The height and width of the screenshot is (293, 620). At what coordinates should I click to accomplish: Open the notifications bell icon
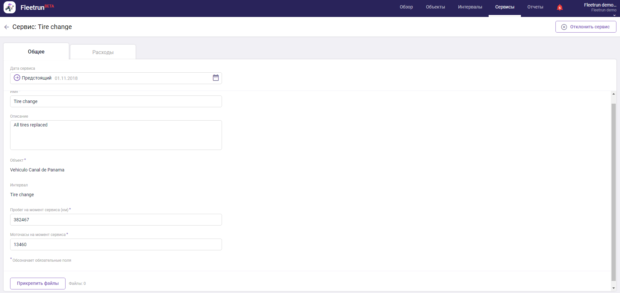pyautogui.click(x=560, y=7)
